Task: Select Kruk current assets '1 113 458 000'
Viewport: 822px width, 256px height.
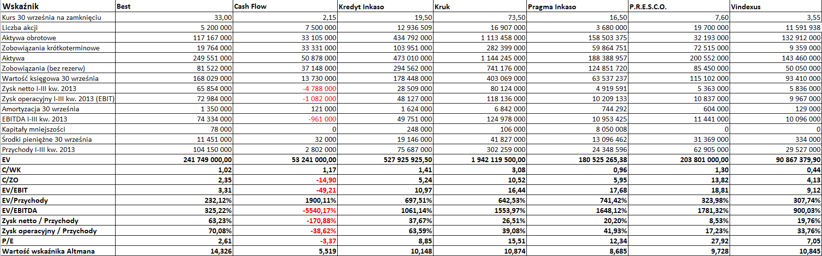Action: pyautogui.click(x=503, y=38)
